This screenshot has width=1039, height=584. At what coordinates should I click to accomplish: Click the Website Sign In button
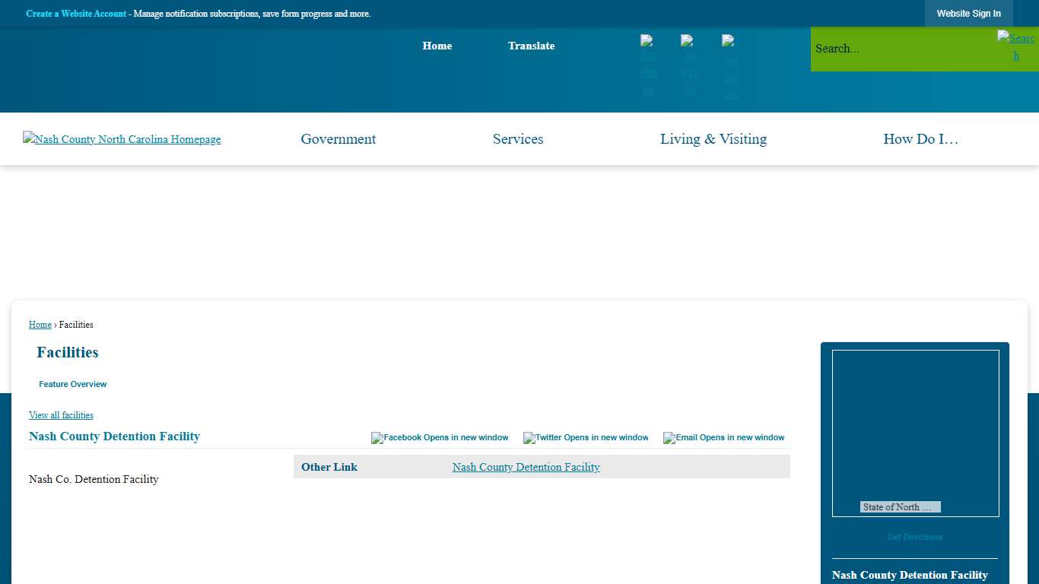tap(968, 14)
